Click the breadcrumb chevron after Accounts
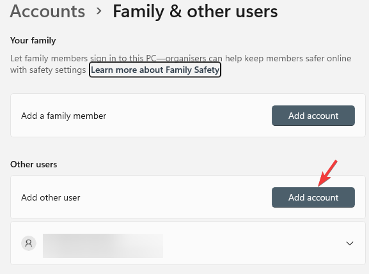This screenshot has width=369, height=274. tap(99, 11)
